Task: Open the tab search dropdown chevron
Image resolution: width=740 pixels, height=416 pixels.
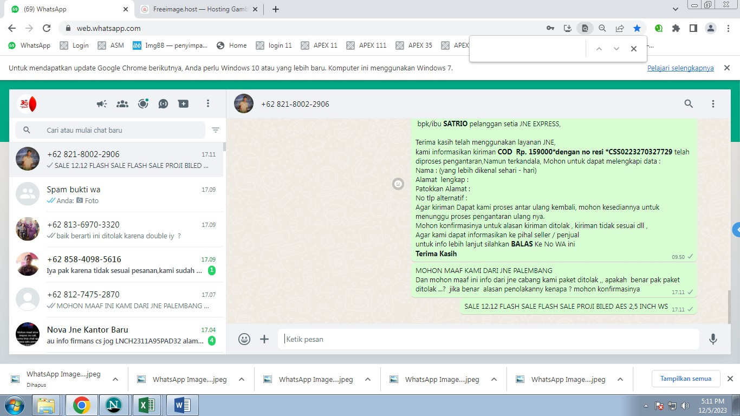Action: click(x=676, y=9)
